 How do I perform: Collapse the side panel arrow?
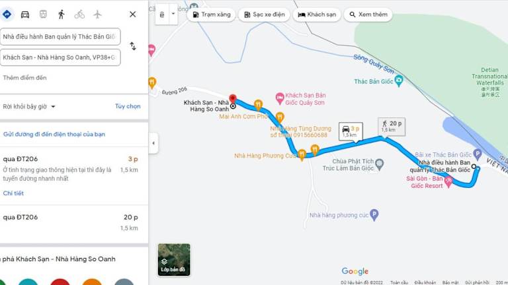tap(153, 143)
